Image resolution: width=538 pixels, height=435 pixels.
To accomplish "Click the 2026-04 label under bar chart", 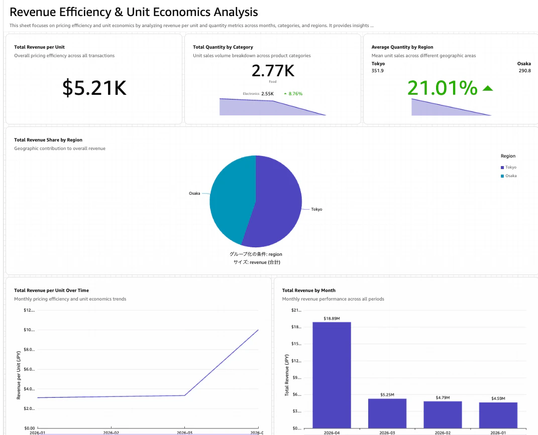I will [x=332, y=432].
